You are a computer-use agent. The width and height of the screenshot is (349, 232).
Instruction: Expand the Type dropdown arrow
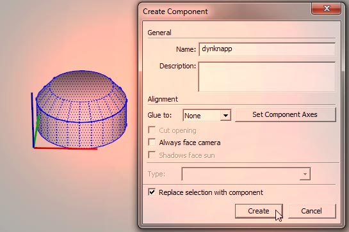click(x=305, y=174)
